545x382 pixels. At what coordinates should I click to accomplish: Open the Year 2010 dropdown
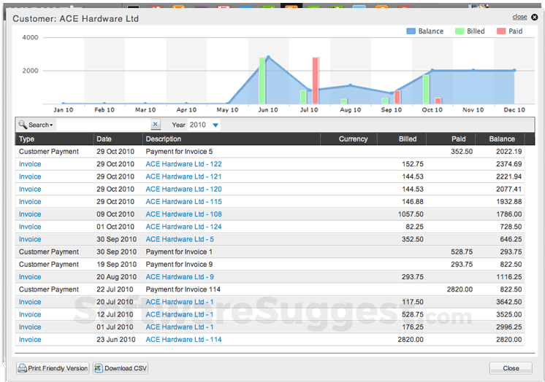tap(204, 125)
